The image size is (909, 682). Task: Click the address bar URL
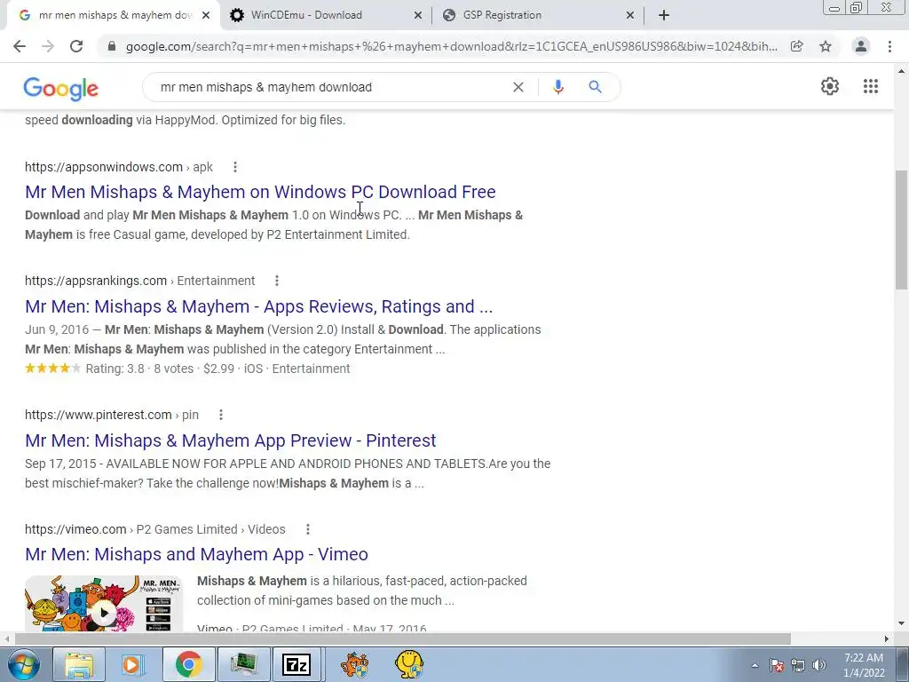[452, 46]
